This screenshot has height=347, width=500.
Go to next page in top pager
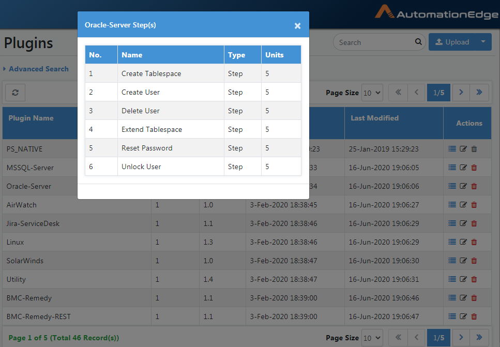pos(461,93)
